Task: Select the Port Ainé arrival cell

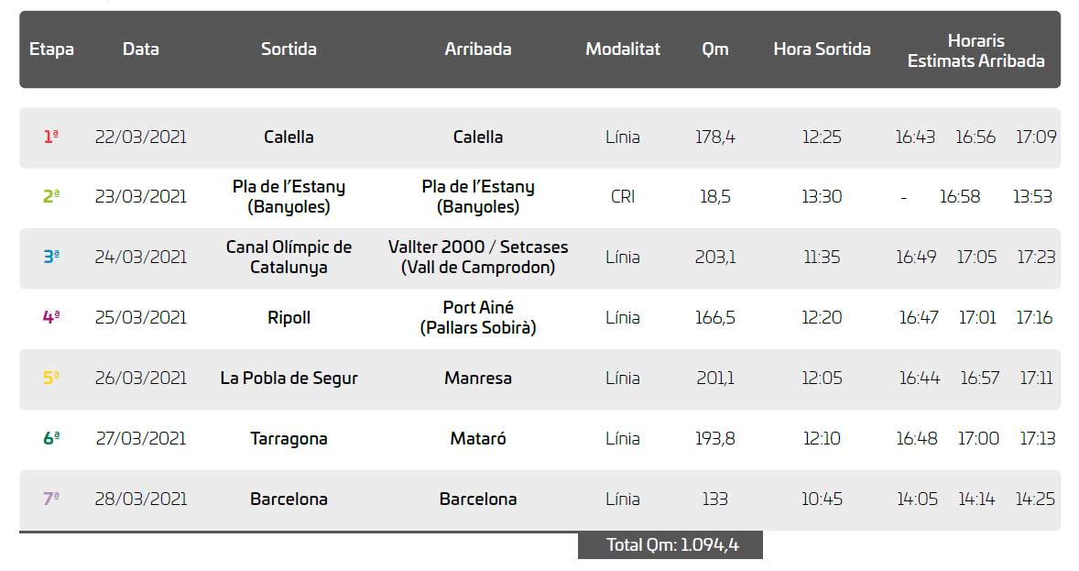Action: pyautogui.click(x=478, y=317)
